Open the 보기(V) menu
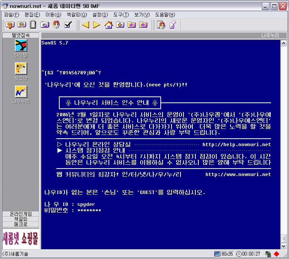The height and width of the screenshot is (259, 289). click(142, 15)
